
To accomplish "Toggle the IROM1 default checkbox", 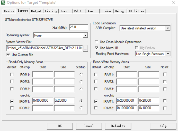I will tap(12, 101).
